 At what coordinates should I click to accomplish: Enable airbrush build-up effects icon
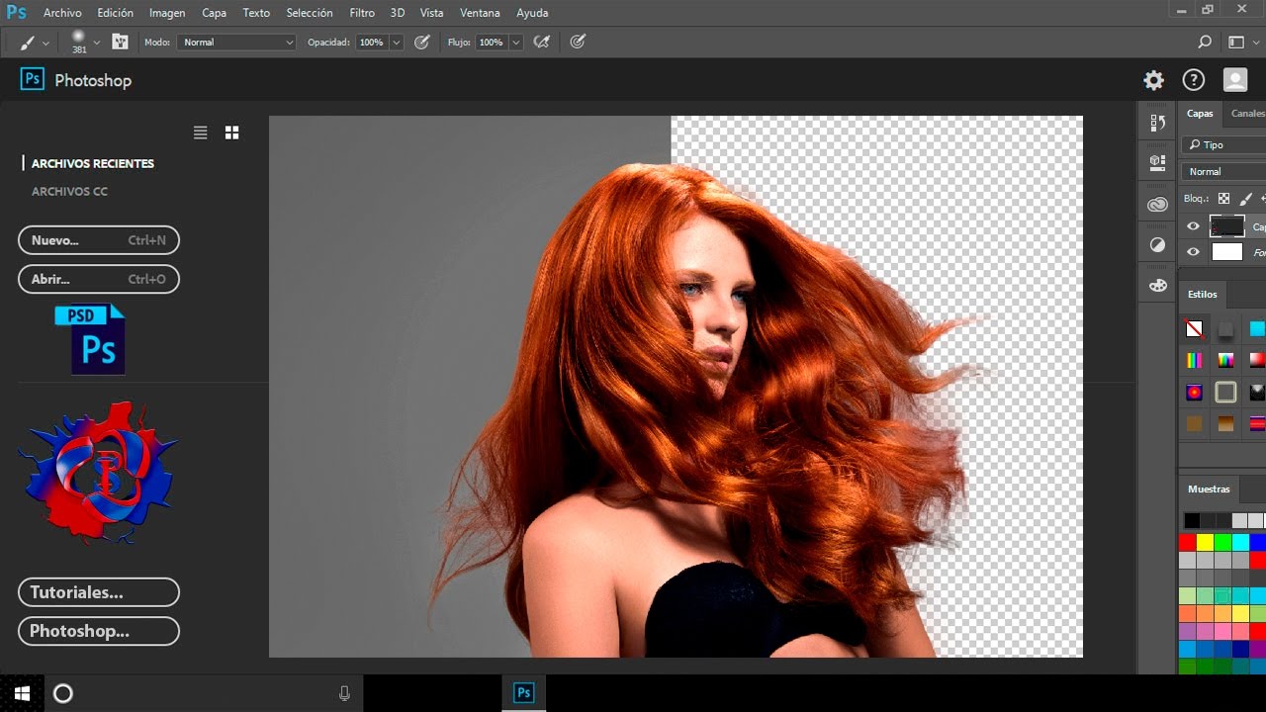(541, 42)
